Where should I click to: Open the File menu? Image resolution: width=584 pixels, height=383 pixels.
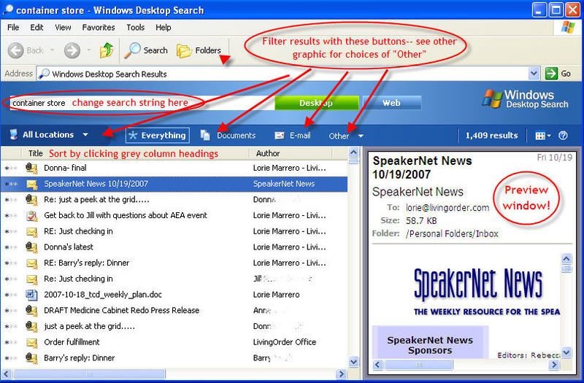pos(13,28)
